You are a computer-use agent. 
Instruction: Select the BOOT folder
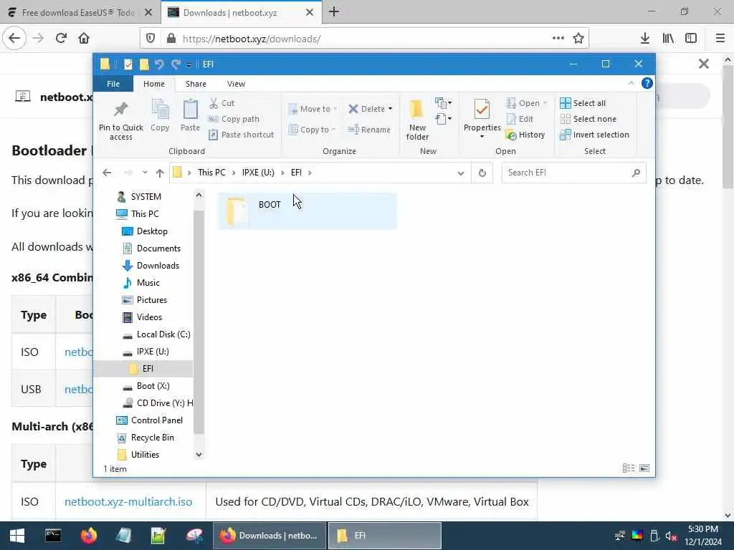click(x=307, y=211)
